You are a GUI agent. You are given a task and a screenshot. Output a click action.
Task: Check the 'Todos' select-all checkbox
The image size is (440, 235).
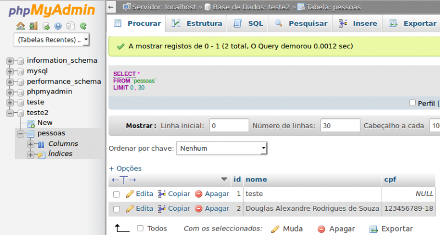(x=140, y=228)
